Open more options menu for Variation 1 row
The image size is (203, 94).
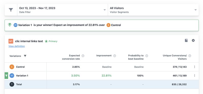(x=194, y=76)
